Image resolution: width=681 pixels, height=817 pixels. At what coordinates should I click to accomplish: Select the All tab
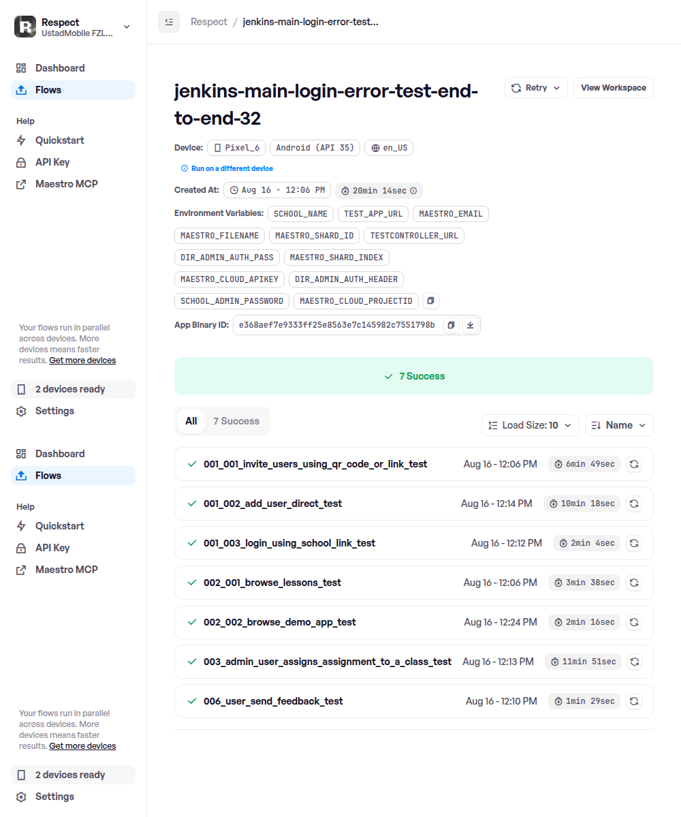pyautogui.click(x=191, y=421)
